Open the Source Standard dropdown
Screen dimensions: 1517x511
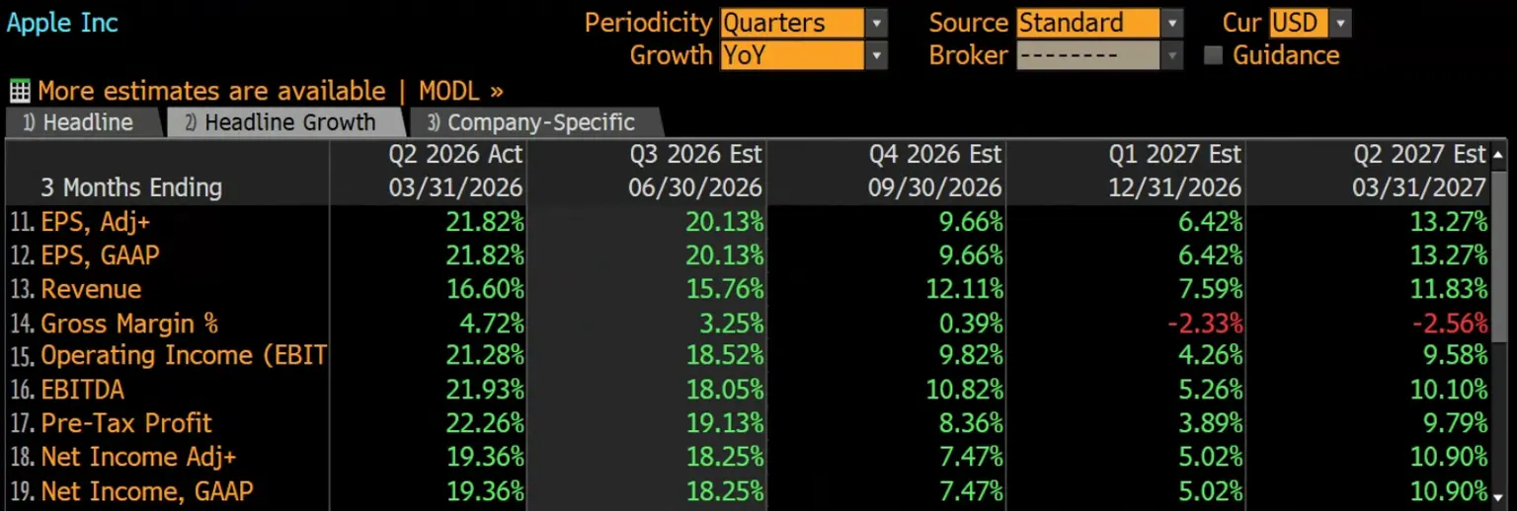[x=1099, y=23]
